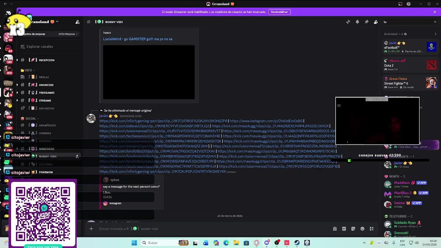Jump to the deleted original message reply

pyautogui.click(x=127, y=111)
